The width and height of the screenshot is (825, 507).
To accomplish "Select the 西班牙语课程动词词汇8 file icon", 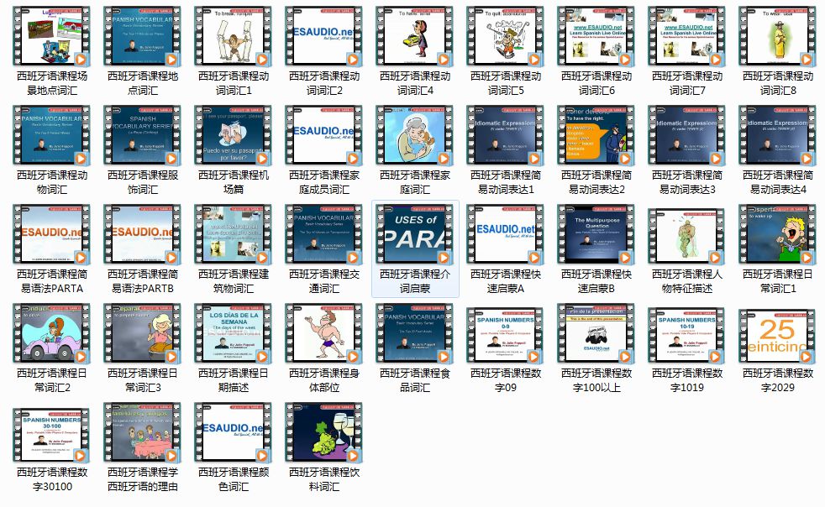I will [x=778, y=38].
